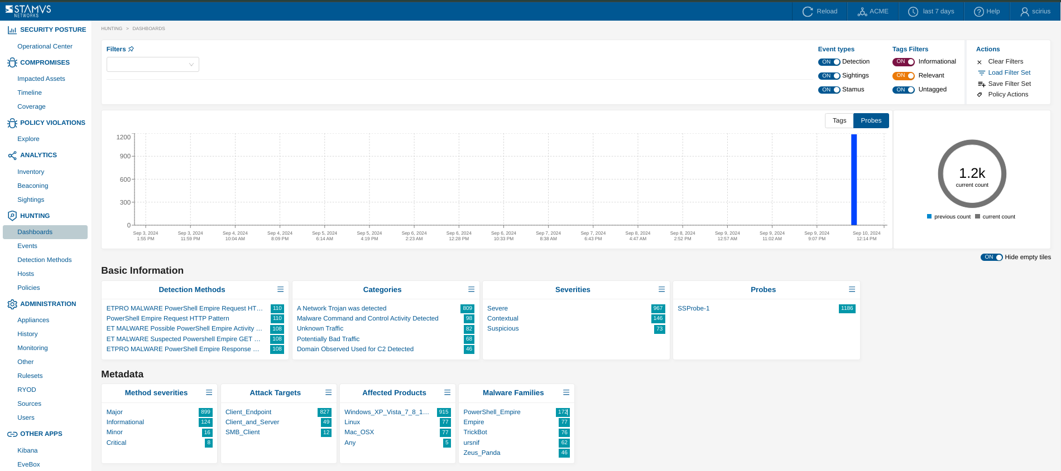The height and width of the screenshot is (471, 1061).
Task: Open the Categories tile menu icon
Action: click(x=471, y=289)
